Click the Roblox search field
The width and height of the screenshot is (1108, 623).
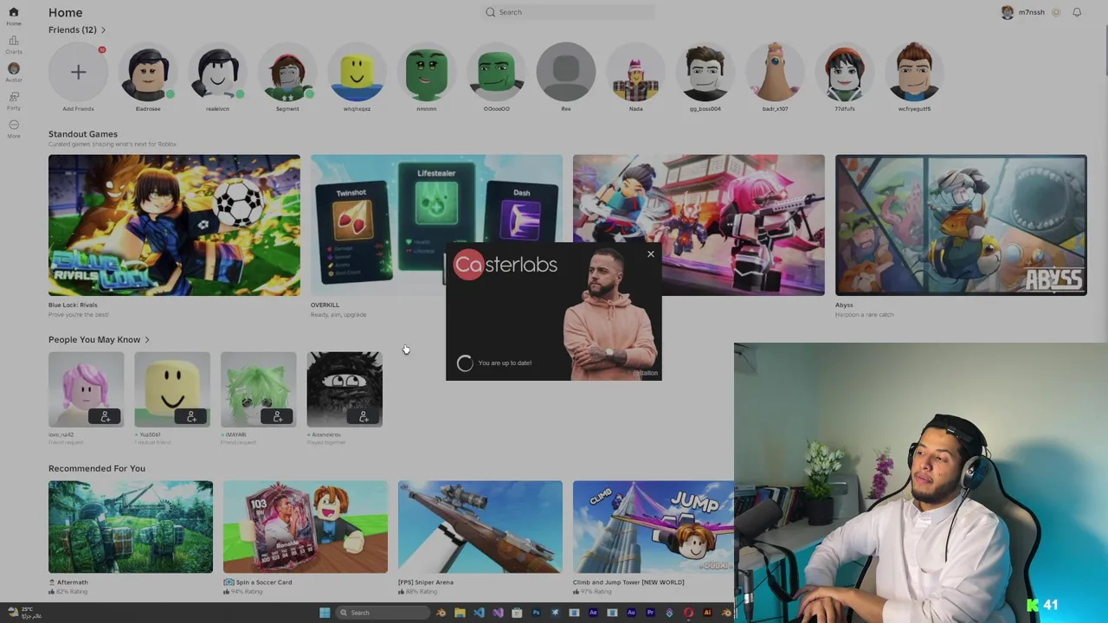pyautogui.click(x=568, y=12)
